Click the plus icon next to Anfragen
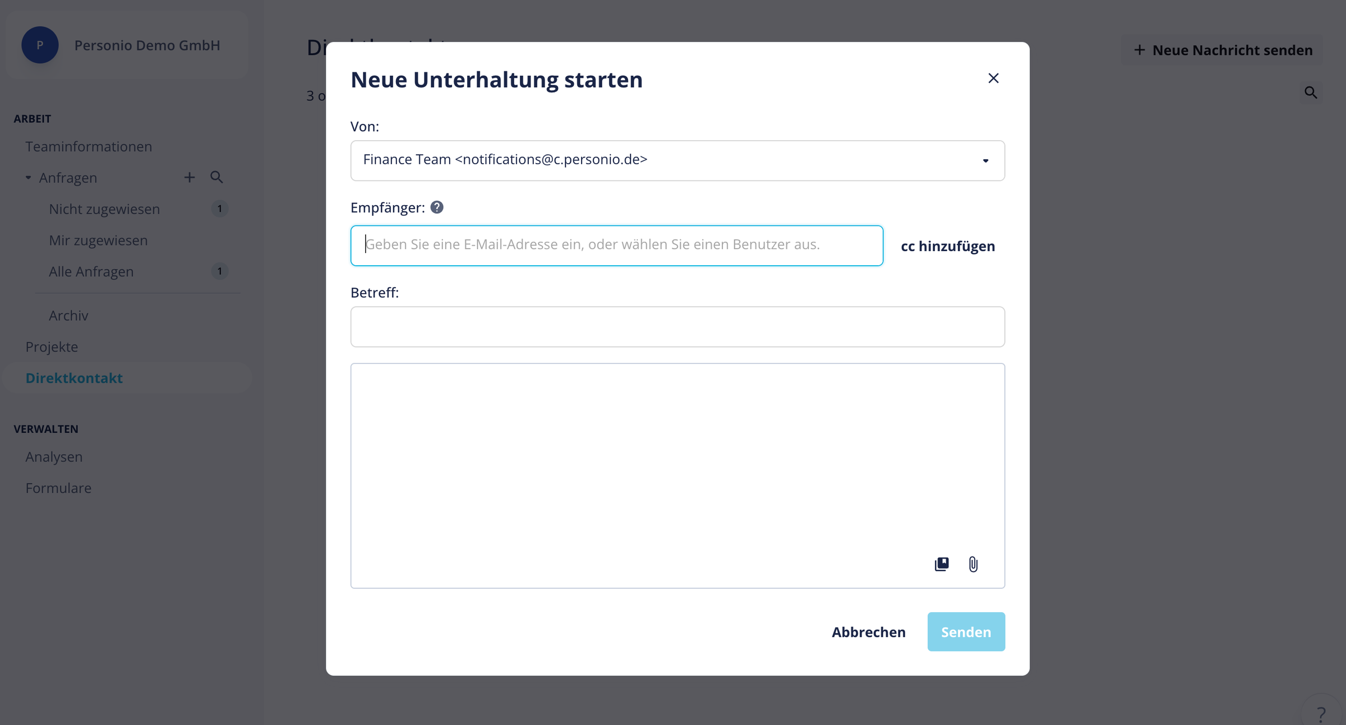 point(190,178)
